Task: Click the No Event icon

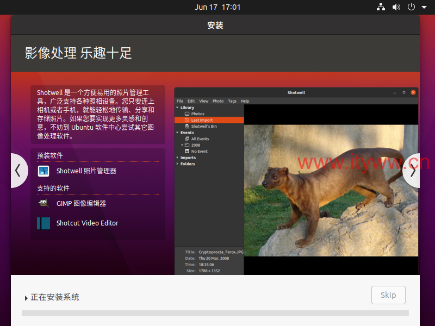Action: point(187,152)
